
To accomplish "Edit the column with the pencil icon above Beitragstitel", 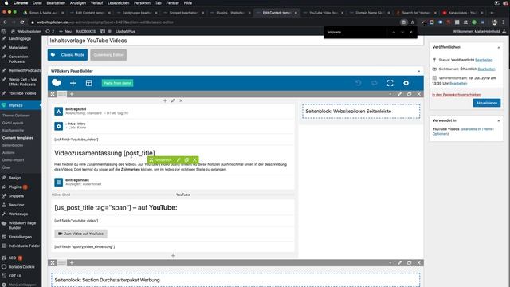I will point(173,100).
